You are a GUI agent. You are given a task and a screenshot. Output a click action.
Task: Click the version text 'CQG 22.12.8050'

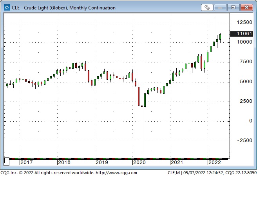241,173
